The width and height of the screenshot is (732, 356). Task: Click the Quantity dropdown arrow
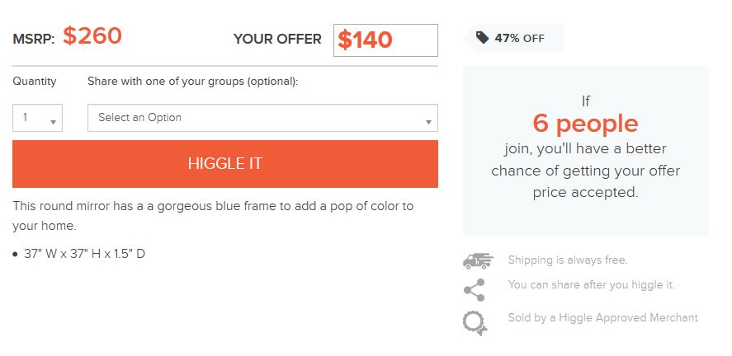click(x=53, y=122)
